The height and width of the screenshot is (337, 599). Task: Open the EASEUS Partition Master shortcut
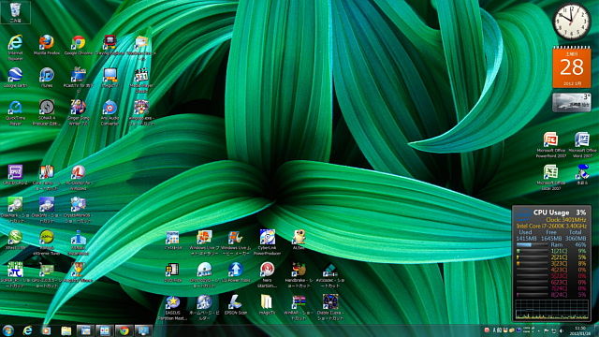(172, 307)
